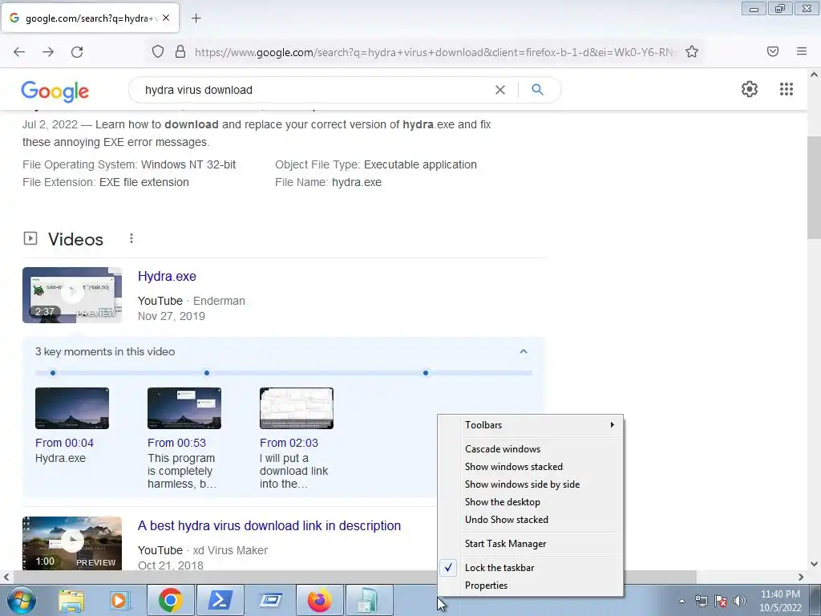Choose Undo Show stacked
This screenshot has height=616, width=821.
coord(531,520)
